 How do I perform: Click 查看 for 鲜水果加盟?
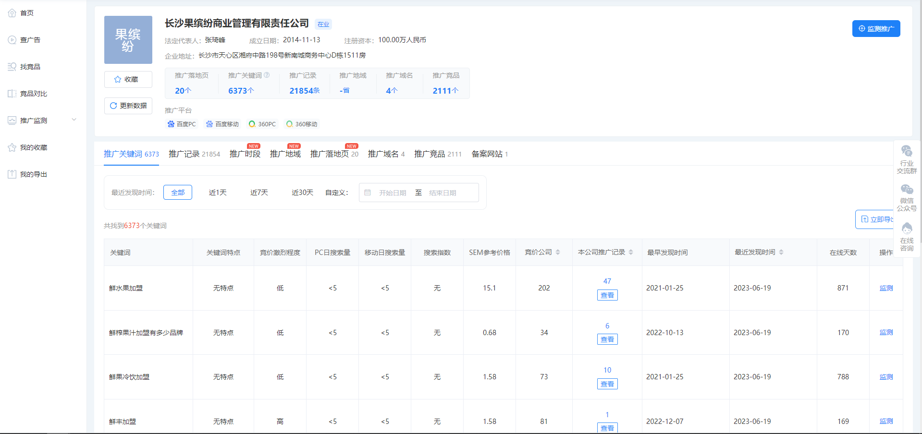pyautogui.click(x=607, y=295)
